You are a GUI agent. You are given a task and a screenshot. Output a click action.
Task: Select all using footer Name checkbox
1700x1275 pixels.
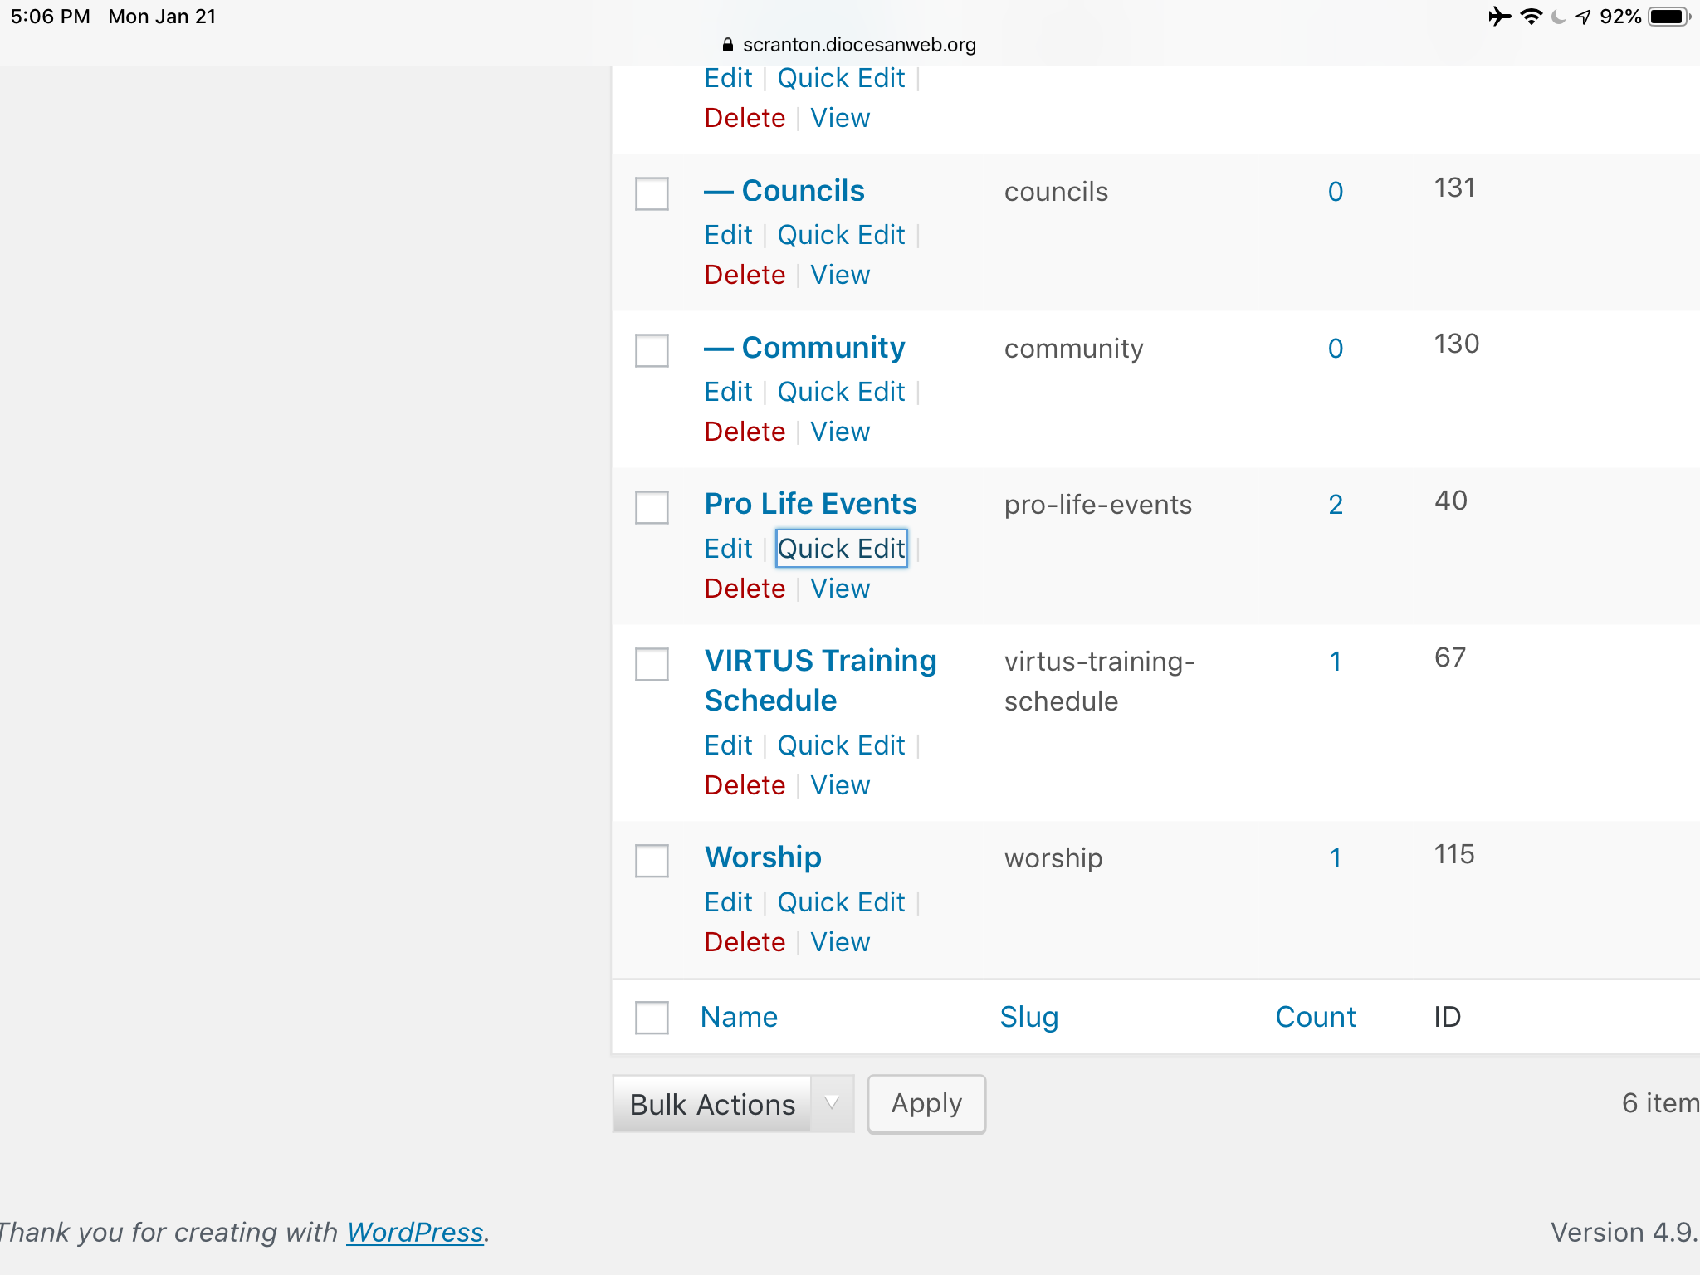tap(652, 1017)
